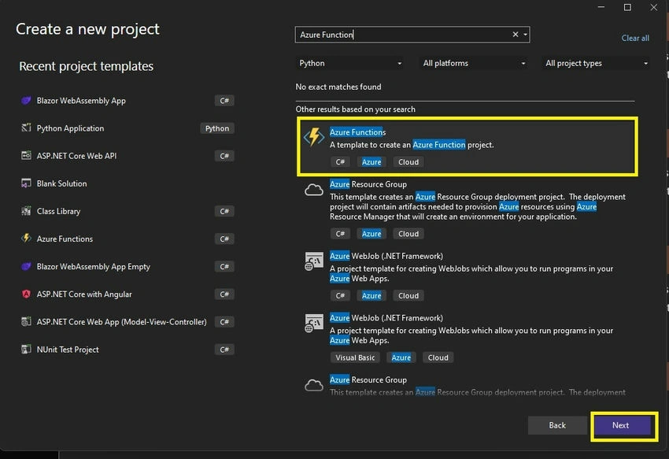Open the Python language filter dropdown

[350, 63]
